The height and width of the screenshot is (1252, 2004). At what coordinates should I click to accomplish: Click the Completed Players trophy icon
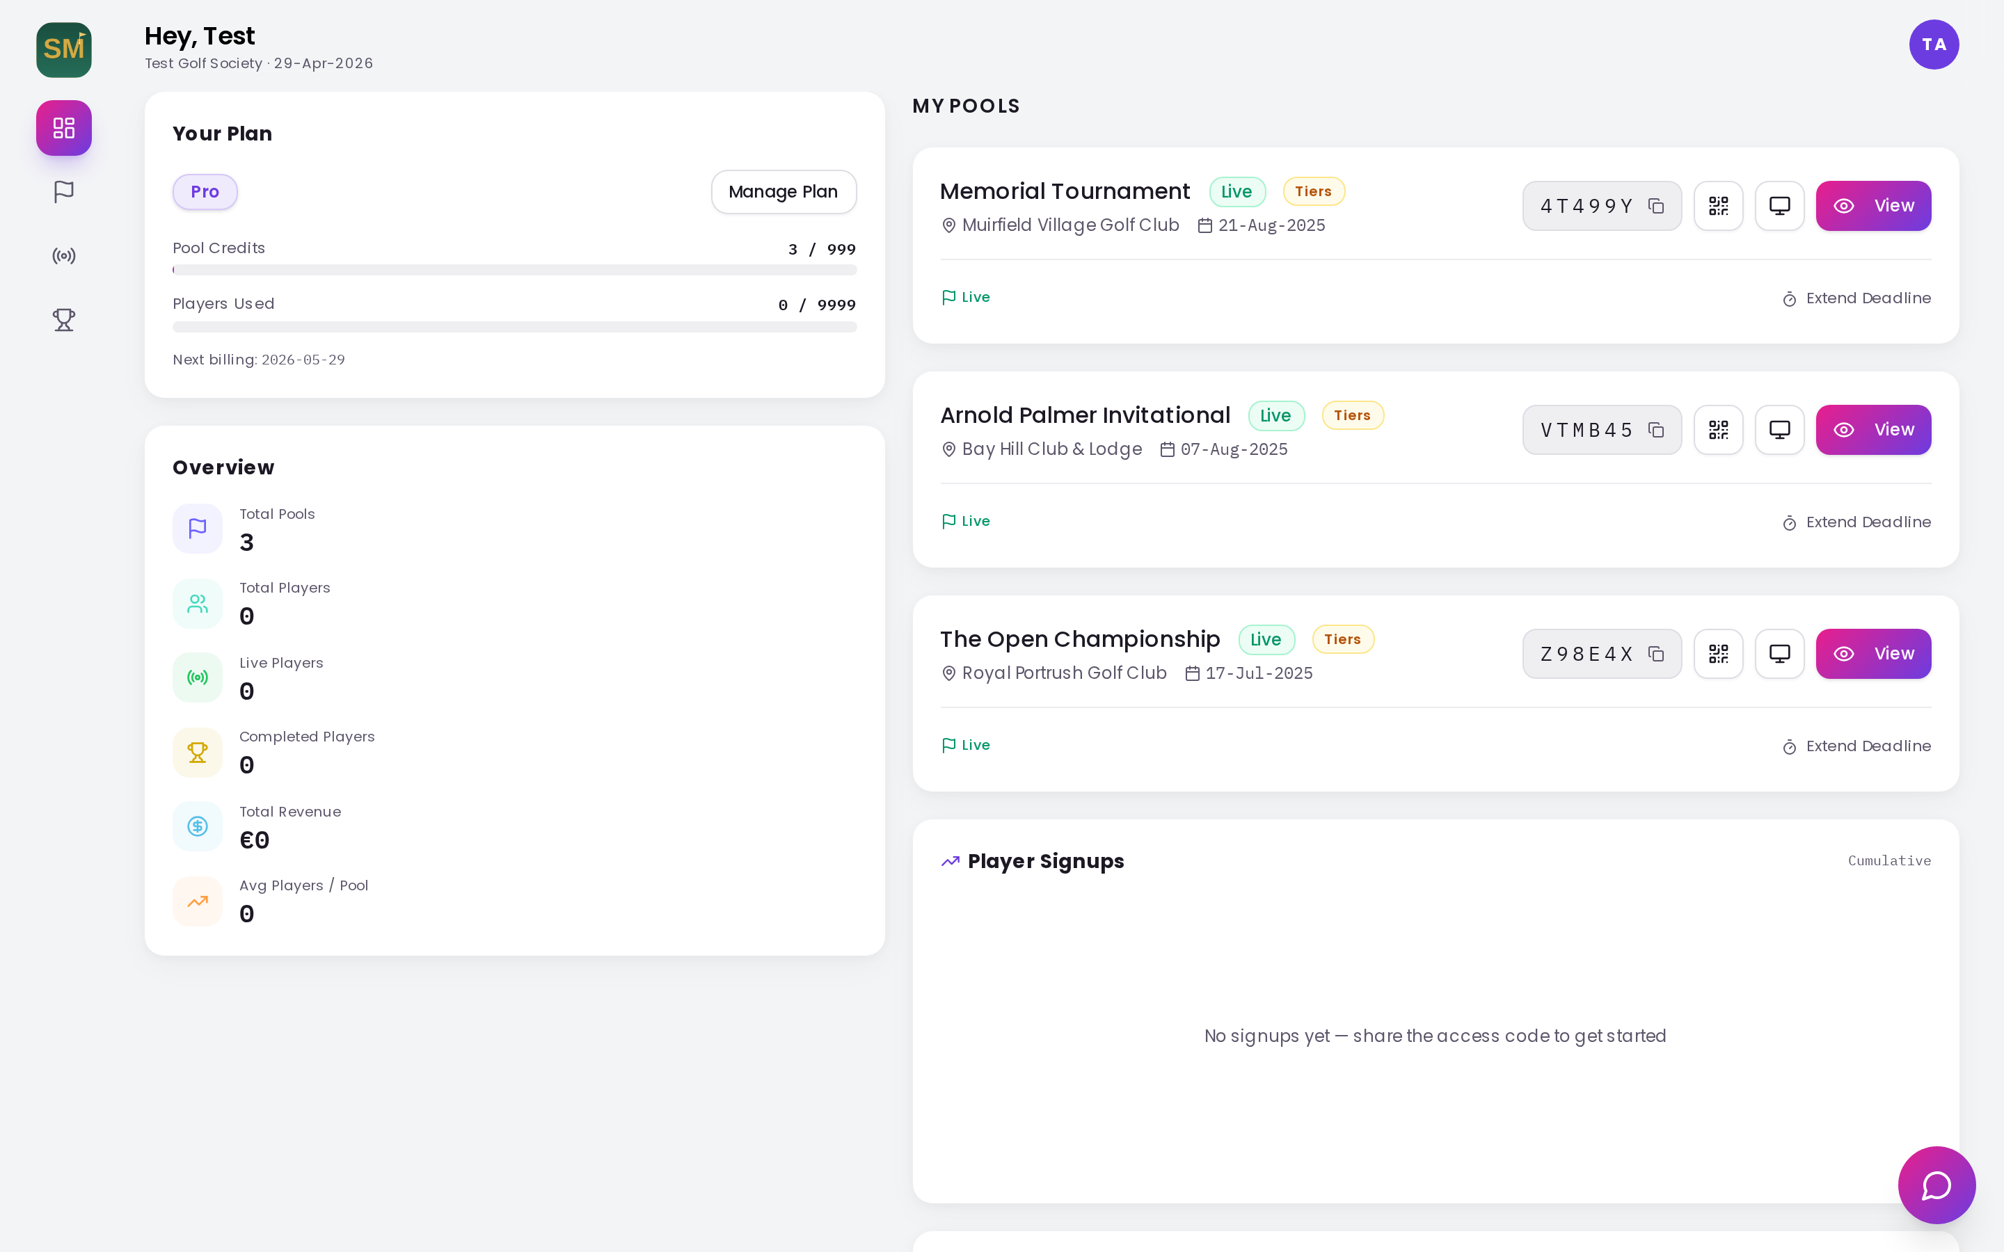coord(197,753)
